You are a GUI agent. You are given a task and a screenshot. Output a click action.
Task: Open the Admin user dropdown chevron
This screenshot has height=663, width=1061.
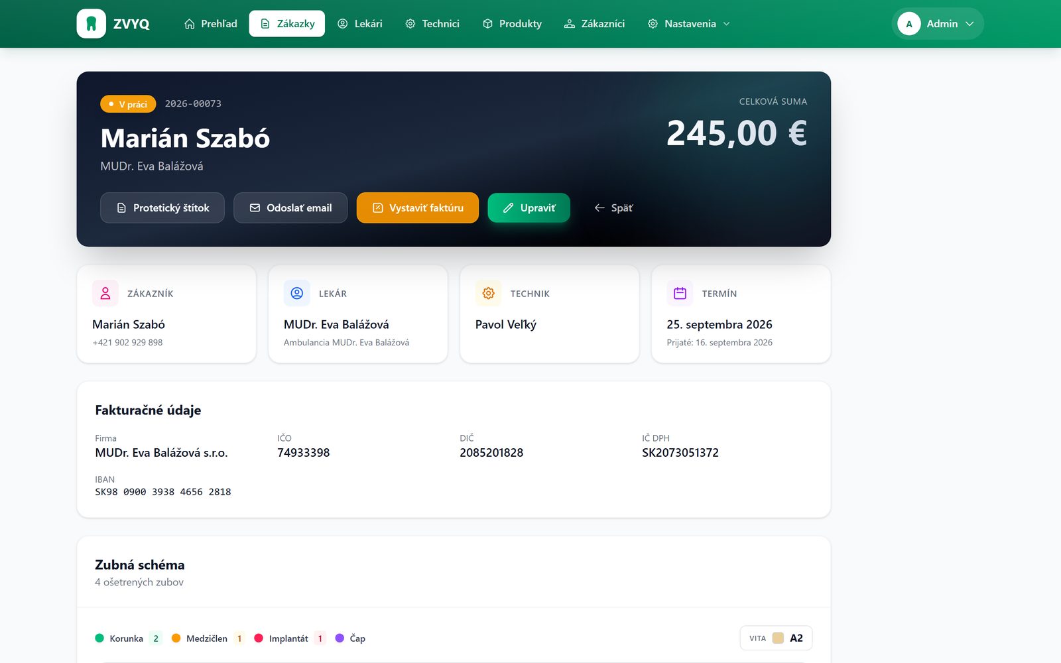[x=970, y=24]
